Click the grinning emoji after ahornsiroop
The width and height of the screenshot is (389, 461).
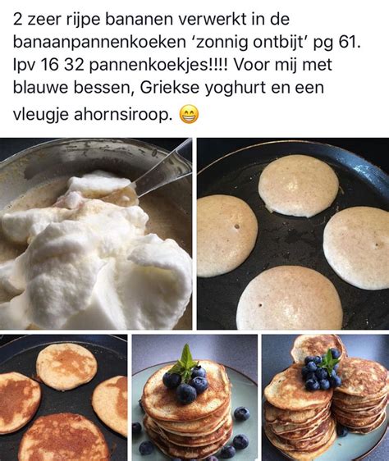click(x=189, y=114)
